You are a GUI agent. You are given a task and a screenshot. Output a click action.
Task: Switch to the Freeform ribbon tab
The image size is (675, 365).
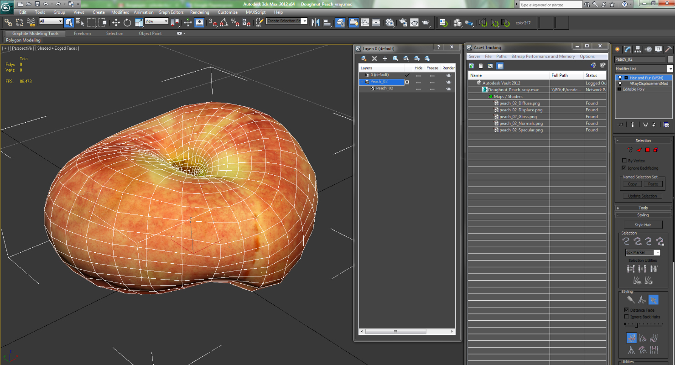pyautogui.click(x=82, y=33)
